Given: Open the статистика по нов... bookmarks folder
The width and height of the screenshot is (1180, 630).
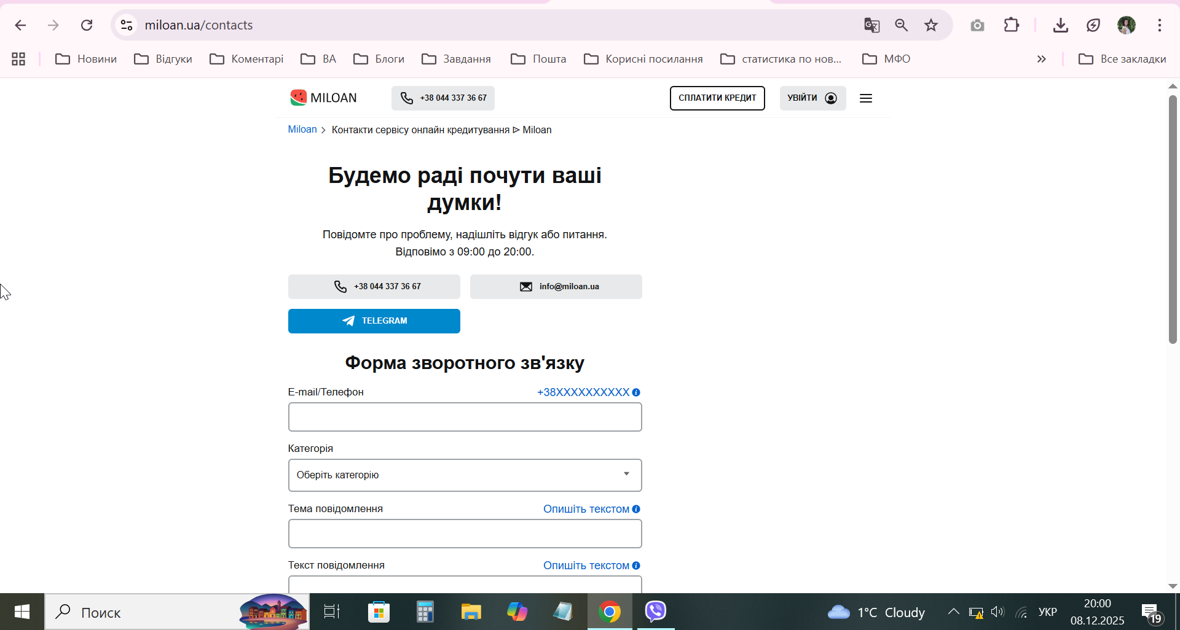Looking at the screenshot, I should tap(781, 59).
